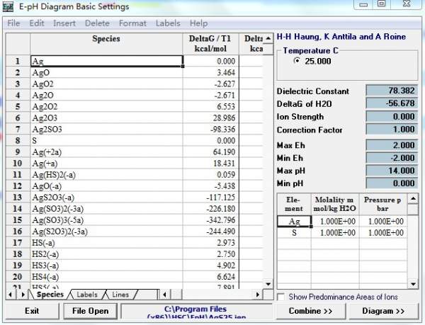Click the Ion Strength value field
Image resolution: width=425 pixels, height=325 pixels.
pos(392,116)
